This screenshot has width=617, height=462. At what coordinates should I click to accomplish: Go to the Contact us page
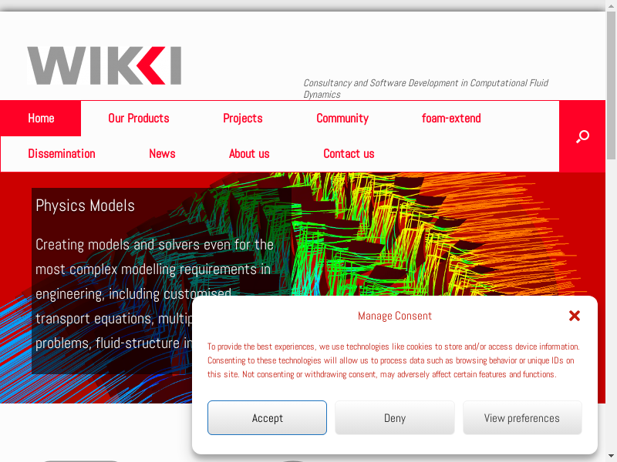click(349, 154)
